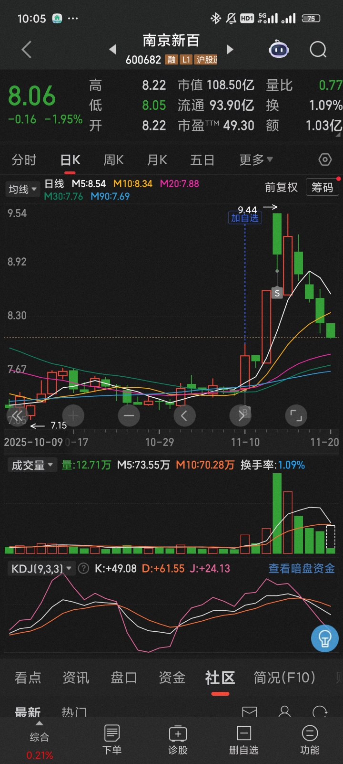Tap 加自选 add to watchlist label
Viewport: 343px width, 764px height.
pyautogui.click(x=245, y=218)
